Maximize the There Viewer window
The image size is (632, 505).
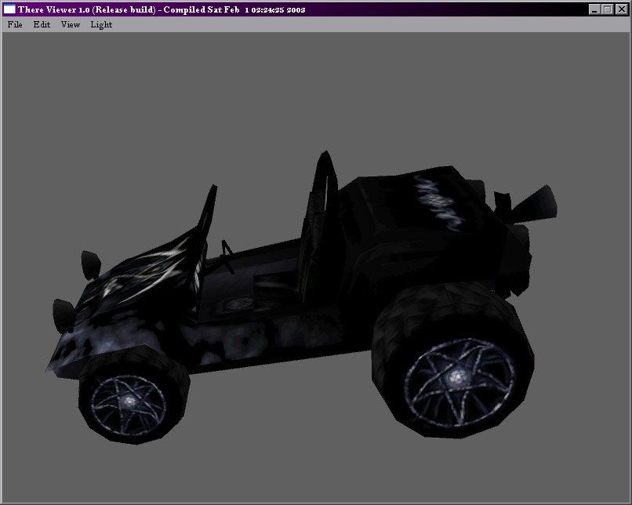(607, 9)
